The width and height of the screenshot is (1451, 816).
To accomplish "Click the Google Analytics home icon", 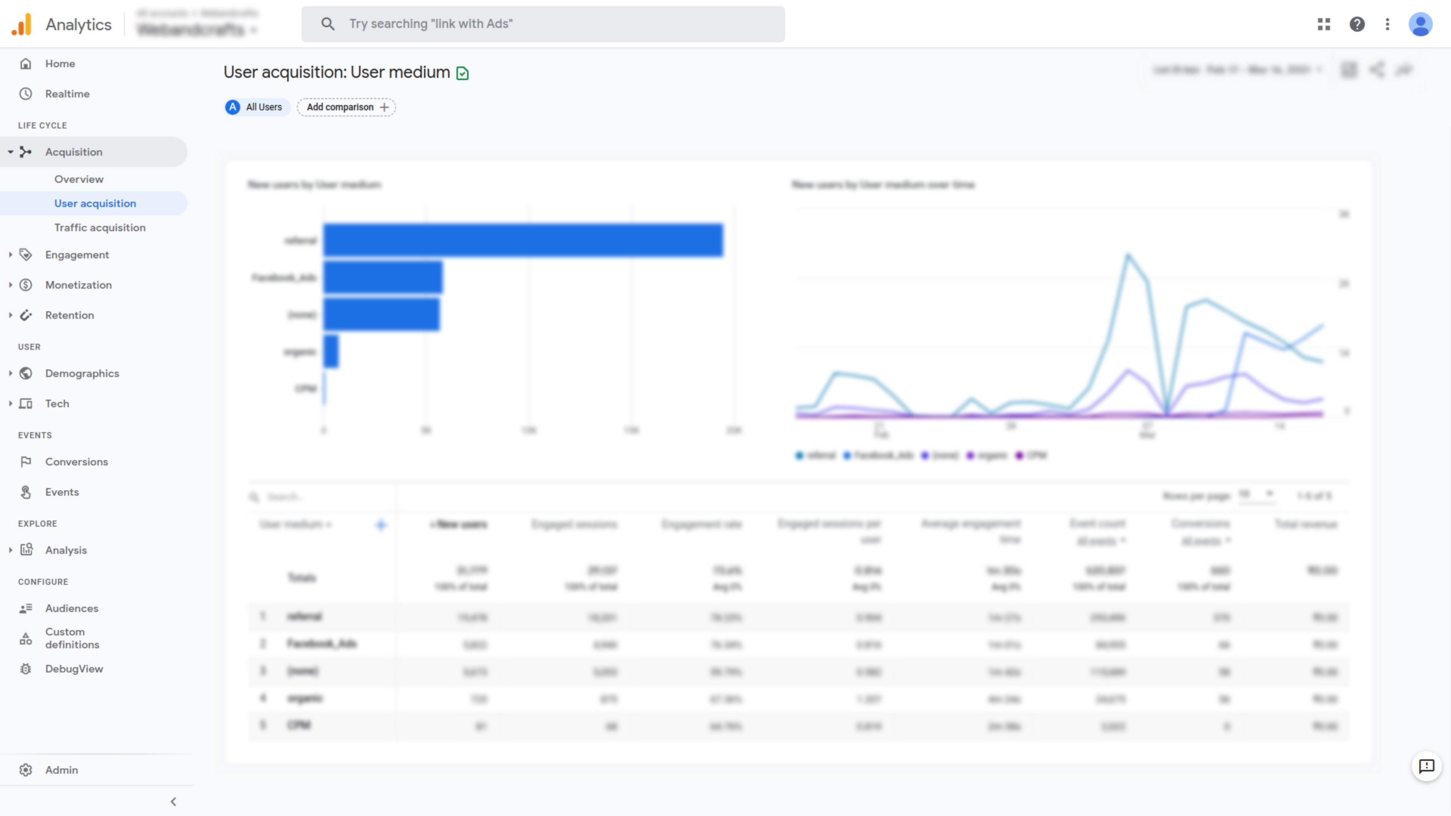I will point(26,63).
